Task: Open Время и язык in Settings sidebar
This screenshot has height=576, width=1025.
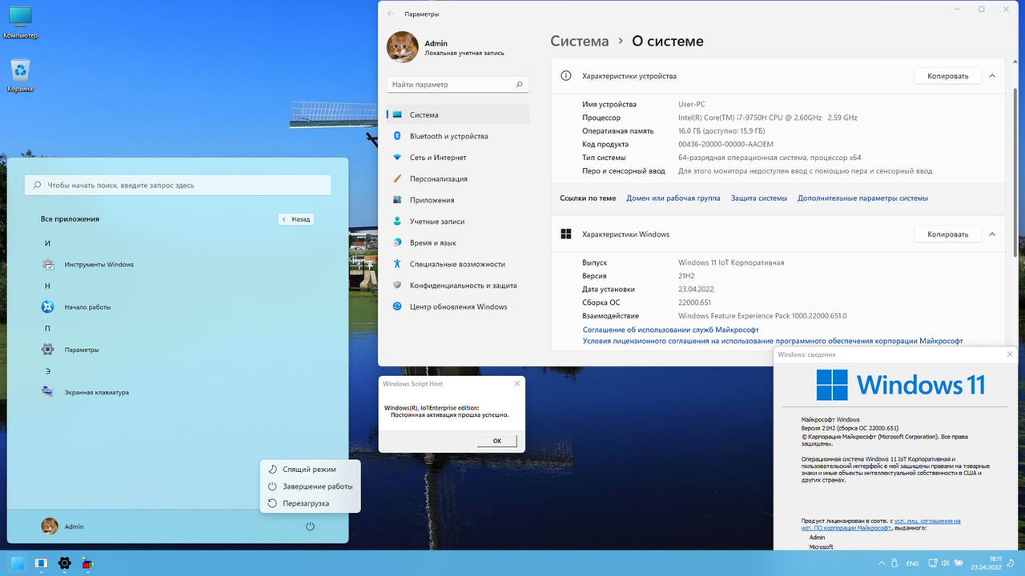Action: [458, 242]
